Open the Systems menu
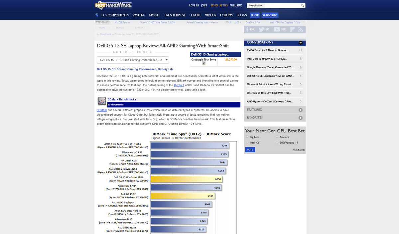 click(x=139, y=15)
